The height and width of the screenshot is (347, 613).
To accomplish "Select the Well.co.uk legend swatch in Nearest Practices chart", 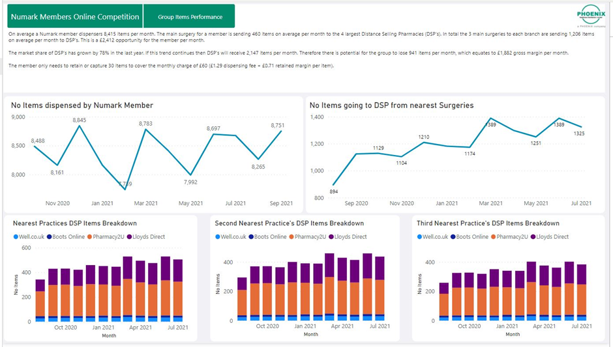I will pos(16,236).
